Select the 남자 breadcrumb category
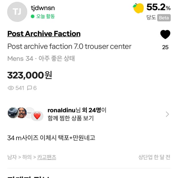 [12, 157]
